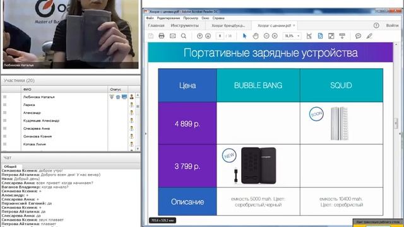Click the Участники (20) panel title
404x227 pixels.
coord(19,81)
